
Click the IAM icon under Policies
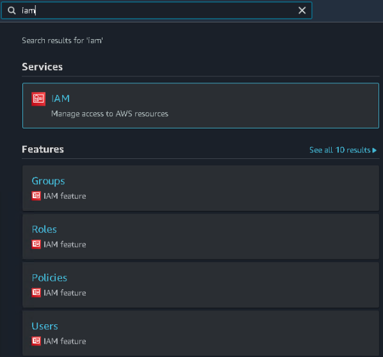coord(36,292)
